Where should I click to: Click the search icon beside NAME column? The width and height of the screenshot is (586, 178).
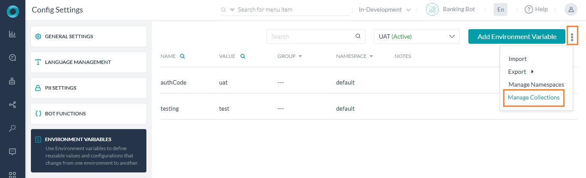click(182, 56)
